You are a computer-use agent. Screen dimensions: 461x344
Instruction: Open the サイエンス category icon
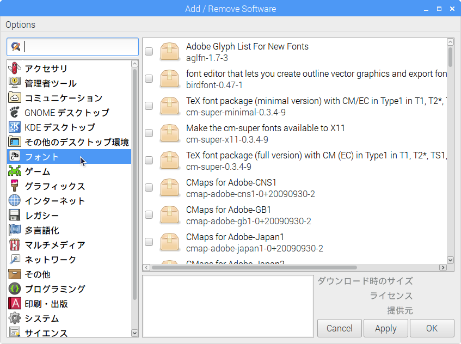(14, 332)
